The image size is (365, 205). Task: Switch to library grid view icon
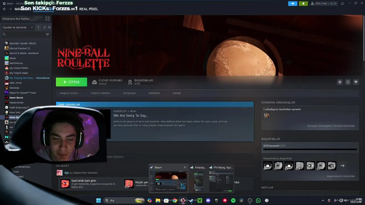click(47, 19)
